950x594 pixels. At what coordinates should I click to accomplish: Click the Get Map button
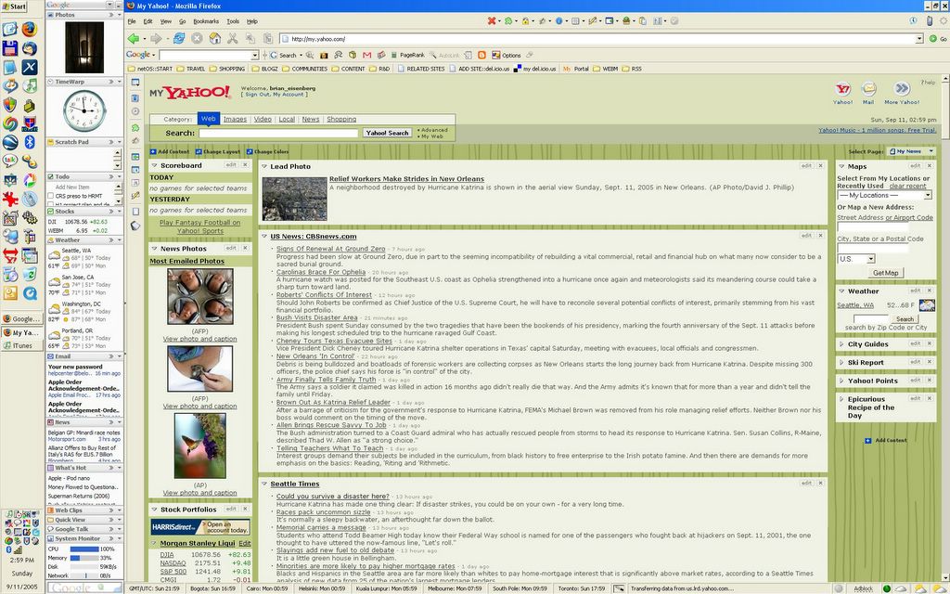tap(885, 273)
